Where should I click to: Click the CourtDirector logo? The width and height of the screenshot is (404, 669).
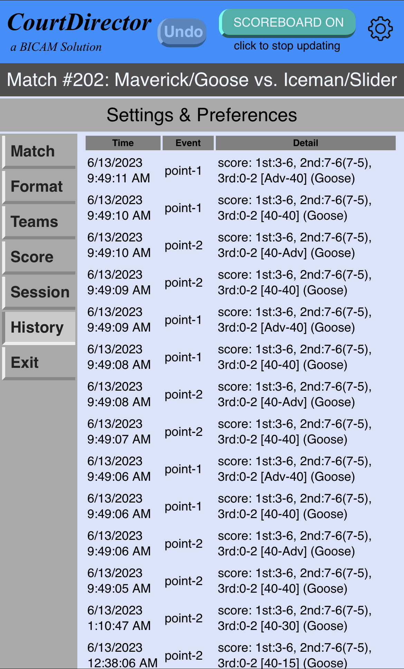[79, 23]
